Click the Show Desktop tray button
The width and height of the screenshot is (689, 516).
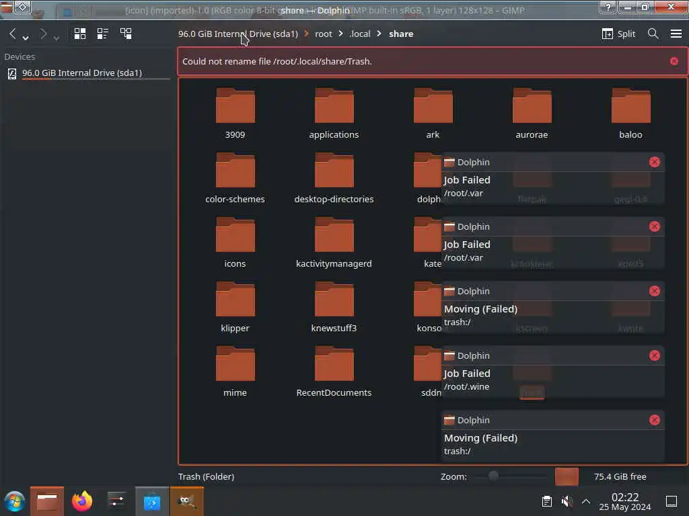coord(672,501)
